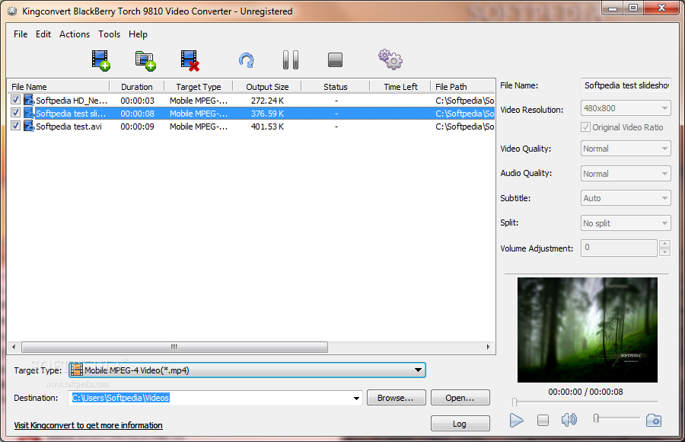Click the Add folder of videos icon
The height and width of the screenshot is (442, 685).
[x=145, y=60]
